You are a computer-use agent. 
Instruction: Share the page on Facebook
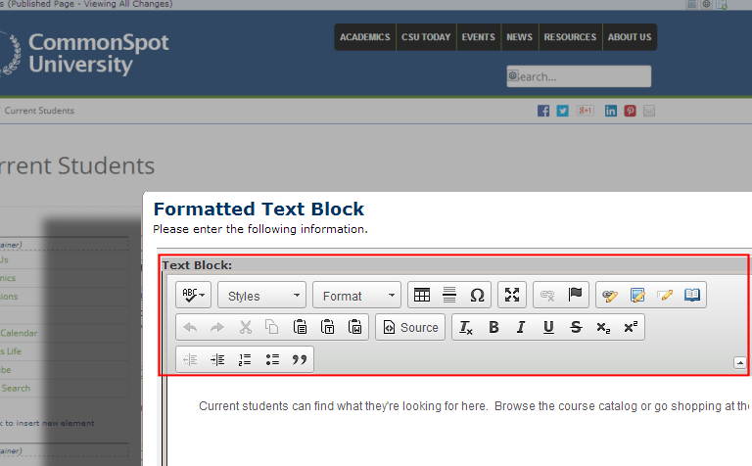click(x=543, y=111)
